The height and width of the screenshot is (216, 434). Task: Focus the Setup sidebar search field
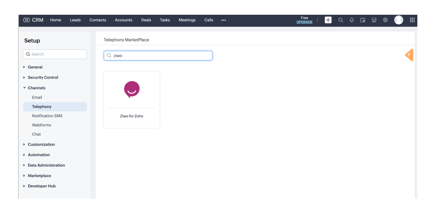coord(55,54)
